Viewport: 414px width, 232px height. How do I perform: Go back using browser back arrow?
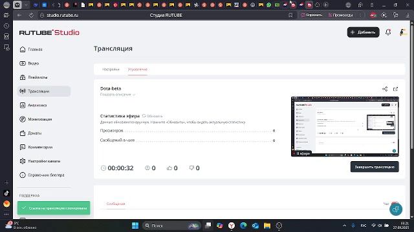[19, 15]
